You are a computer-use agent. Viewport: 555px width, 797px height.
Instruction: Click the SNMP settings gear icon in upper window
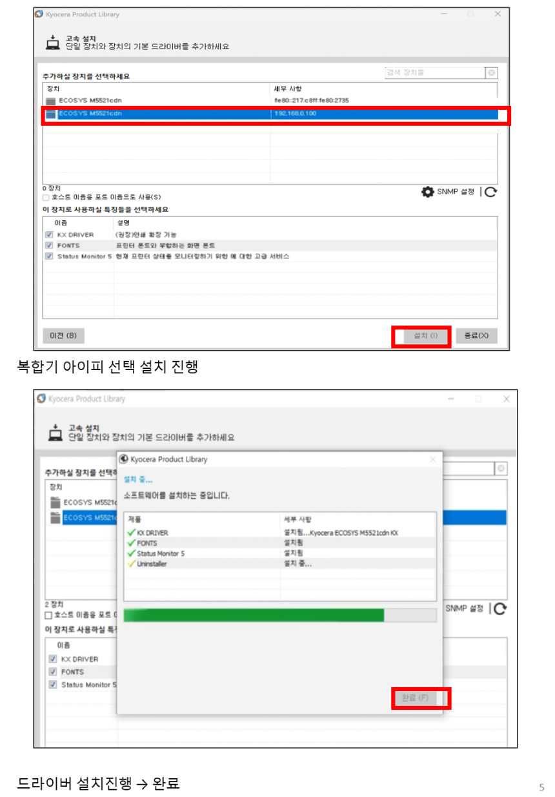click(x=427, y=192)
